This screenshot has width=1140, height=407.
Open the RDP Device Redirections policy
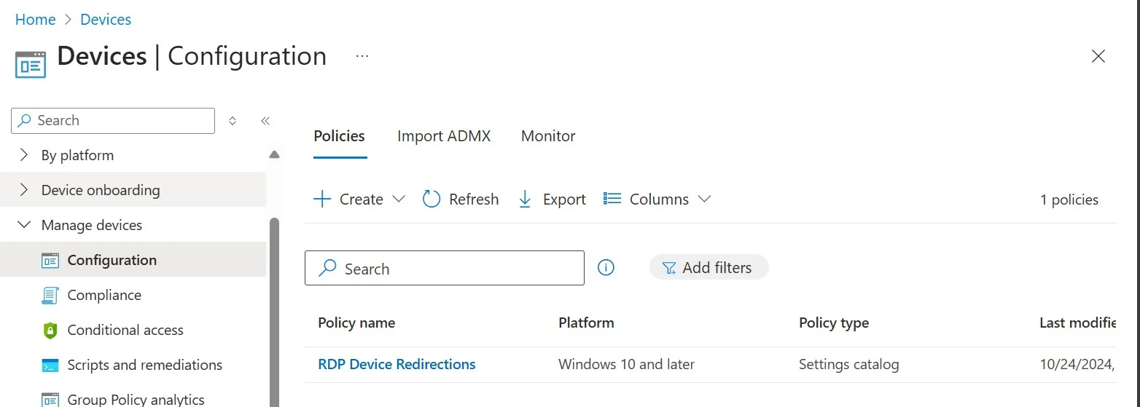tap(397, 364)
